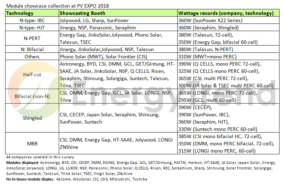
Task: Select the N-type: HJT technology cell
Action: tap(32, 28)
